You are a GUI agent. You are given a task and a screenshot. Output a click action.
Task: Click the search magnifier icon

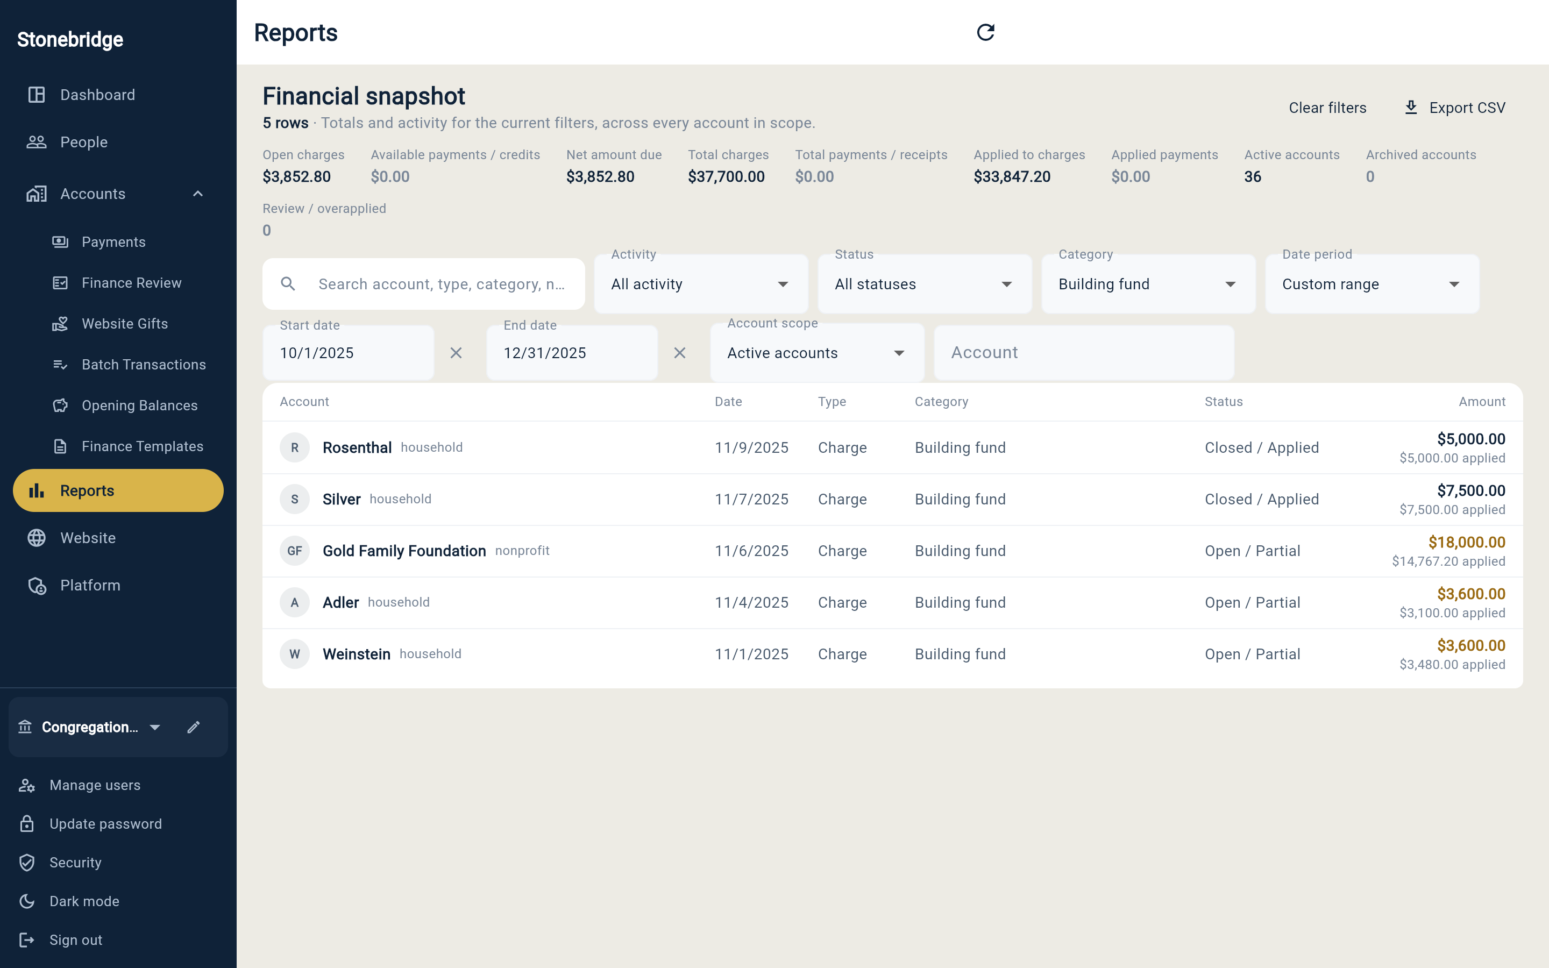pos(288,283)
